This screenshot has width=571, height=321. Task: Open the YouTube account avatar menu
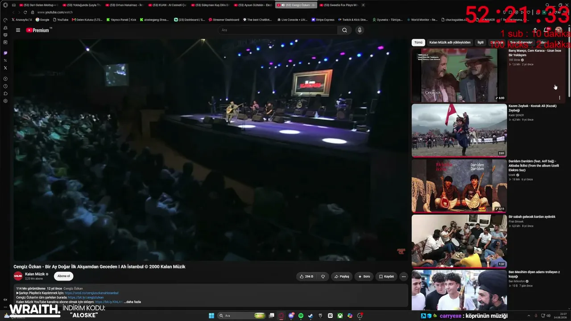(x=559, y=30)
